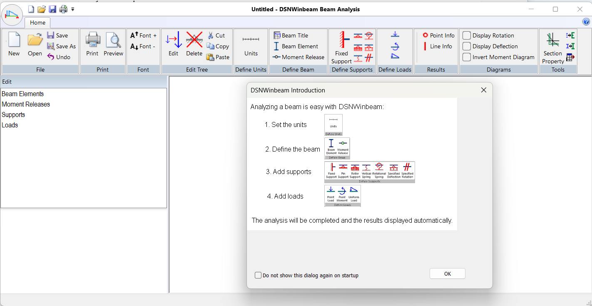Click Point Info in Results group

[438, 35]
